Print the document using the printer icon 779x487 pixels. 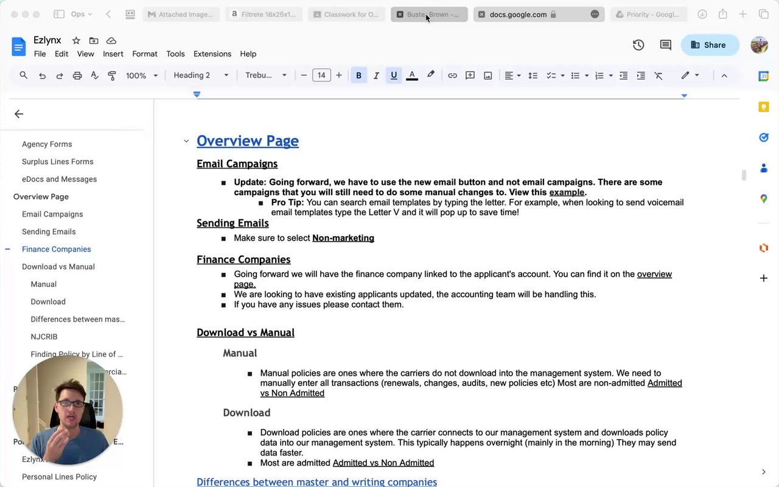pyautogui.click(x=77, y=75)
